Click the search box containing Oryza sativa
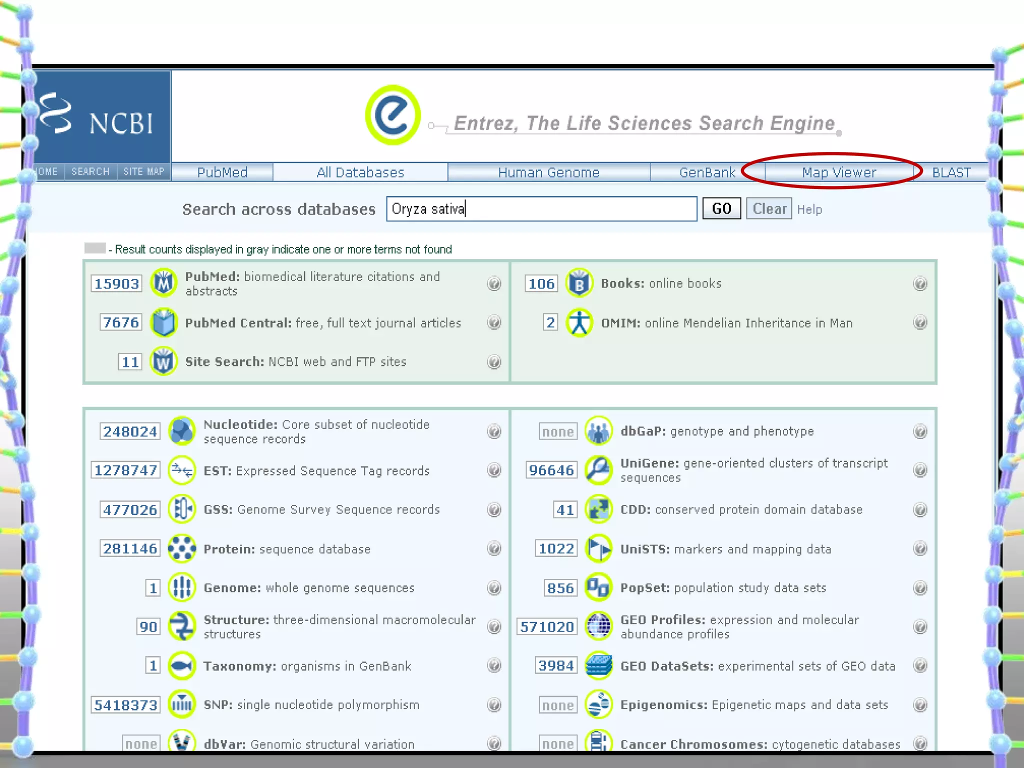This screenshot has width=1024, height=768. pyautogui.click(x=541, y=208)
